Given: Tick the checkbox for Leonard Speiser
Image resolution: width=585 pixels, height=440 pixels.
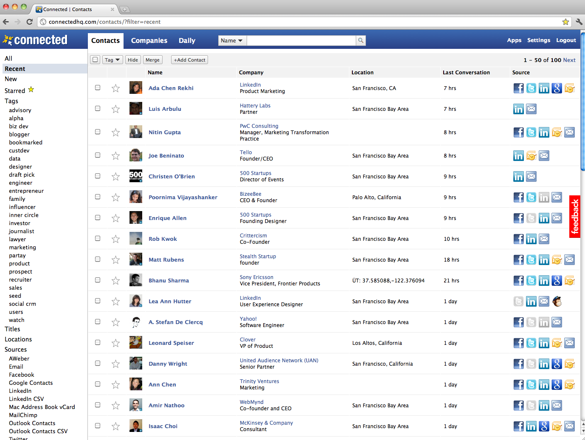Looking at the screenshot, I should point(98,342).
